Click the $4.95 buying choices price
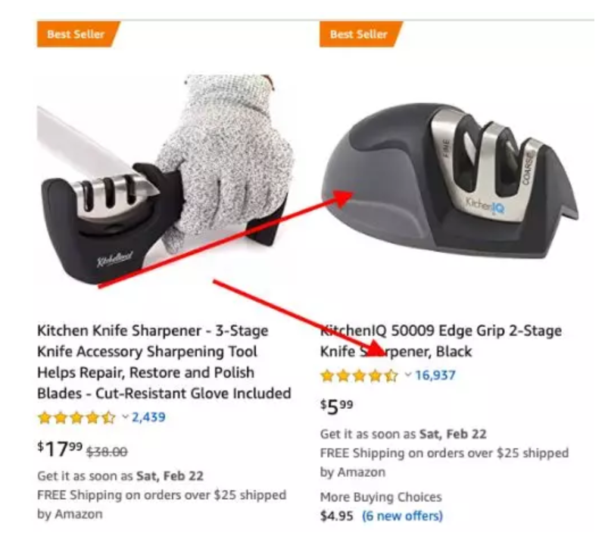This screenshot has height=555, width=608. [x=337, y=516]
